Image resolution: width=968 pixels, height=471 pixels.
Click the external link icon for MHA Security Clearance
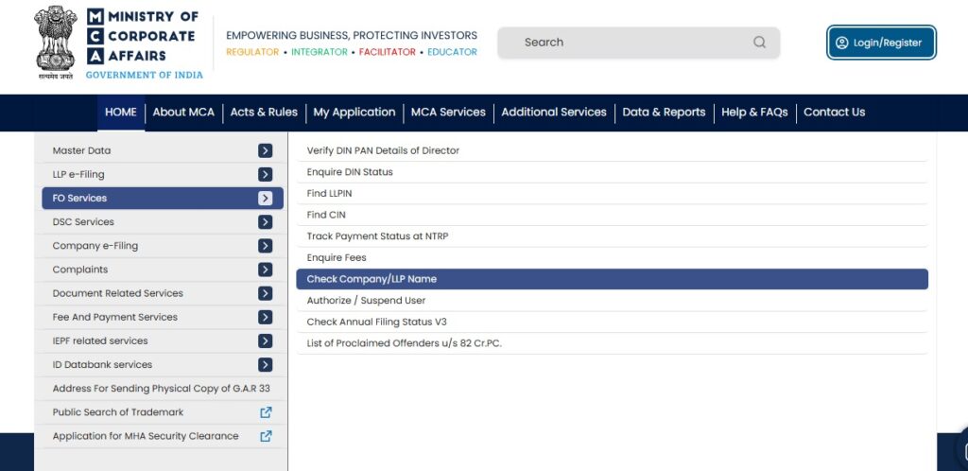click(266, 436)
